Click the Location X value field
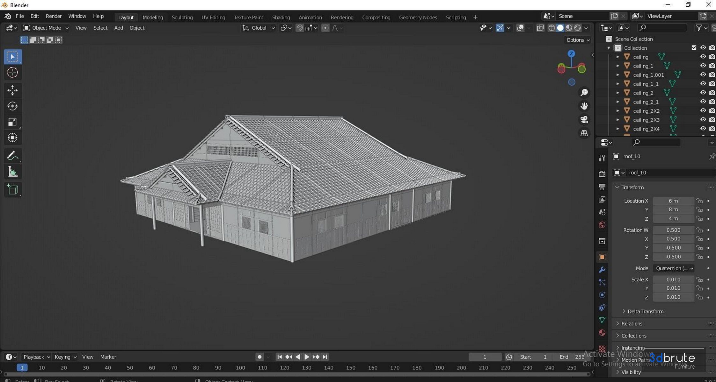This screenshot has width=716, height=382. tap(673, 201)
